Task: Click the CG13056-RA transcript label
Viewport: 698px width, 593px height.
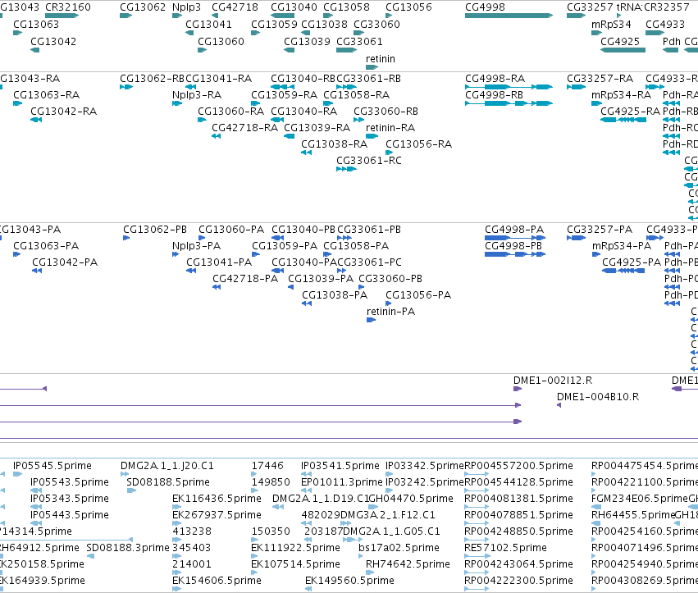Action: pos(419,144)
